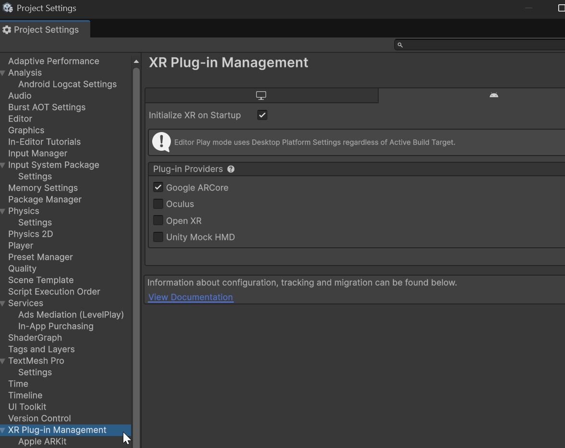Image resolution: width=565 pixels, height=448 pixels.
Task: Open the Player settings section
Action: point(21,245)
